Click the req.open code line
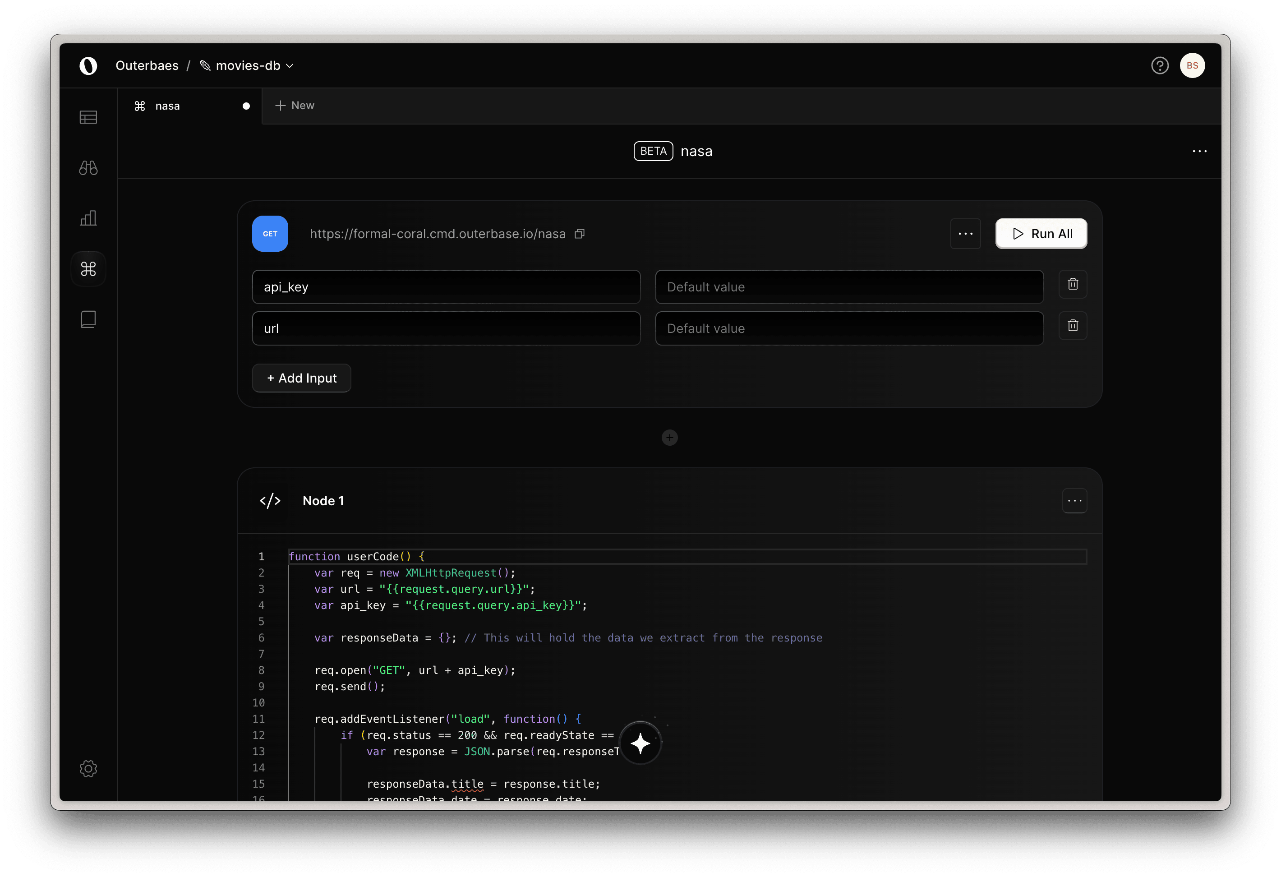The image size is (1281, 877). 415,670
